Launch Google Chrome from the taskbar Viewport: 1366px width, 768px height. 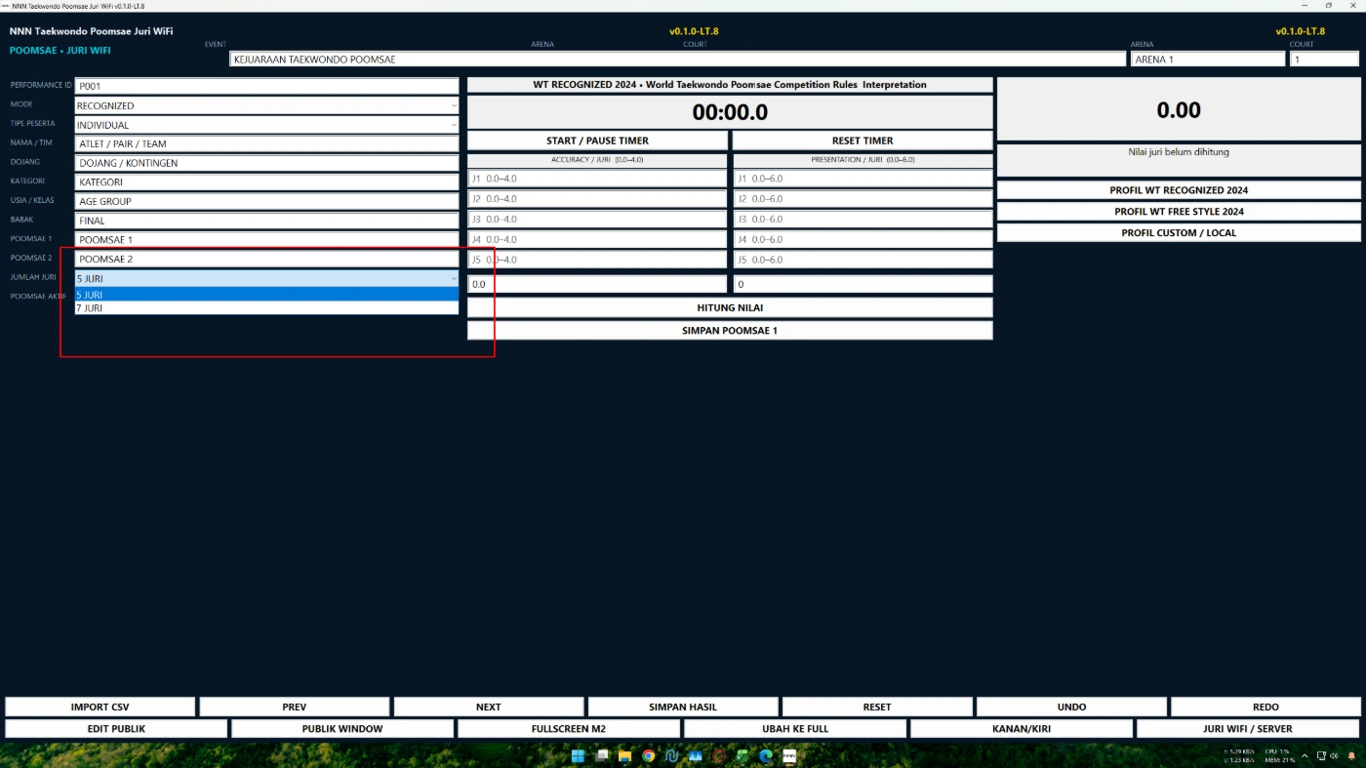[648, 755]
